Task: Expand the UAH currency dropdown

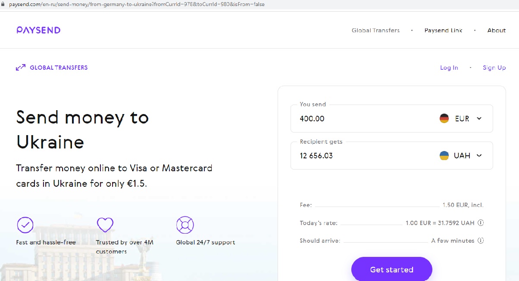Action: [x=479, y=156]
